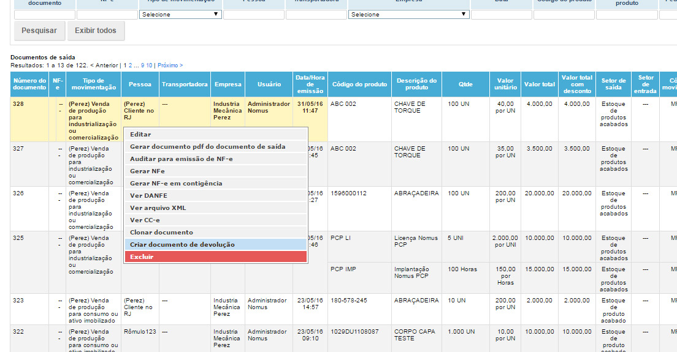This screenshot has height=352, width=677.
Task: Click the red Excluir menu option
Action: 142,257
